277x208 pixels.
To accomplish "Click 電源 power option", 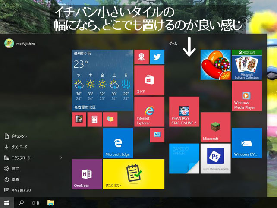I will point(15,180).
